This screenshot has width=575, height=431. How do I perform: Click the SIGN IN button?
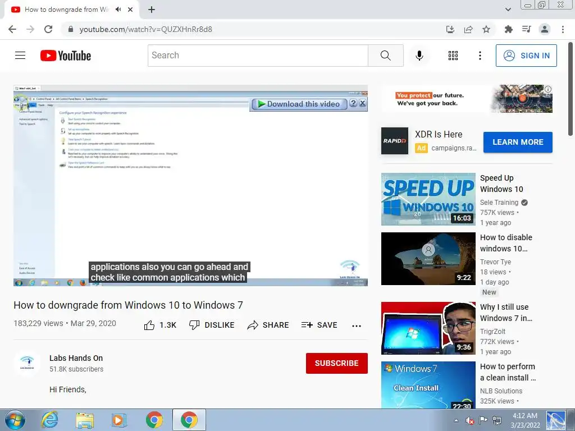tap(526, 56)
